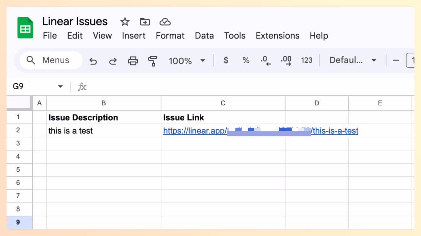Select column C header
This screenshot has height=236, width=421.
[223, 103]
